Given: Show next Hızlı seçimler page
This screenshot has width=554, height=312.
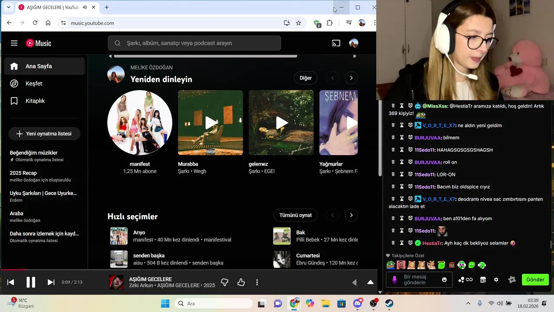Looking at the screenshot, I should 351,215.
